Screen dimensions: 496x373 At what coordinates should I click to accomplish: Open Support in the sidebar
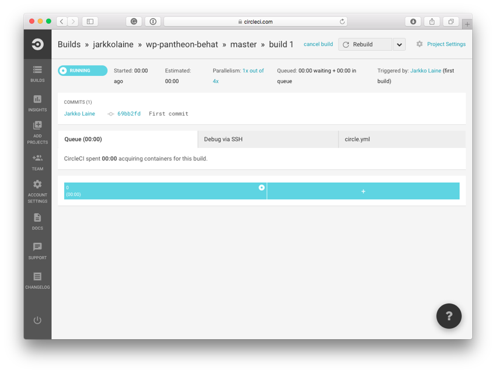(x=37, y=251)
